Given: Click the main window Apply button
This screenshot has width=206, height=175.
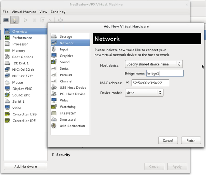Looking at the screenshot, I should tap(177, 166).
